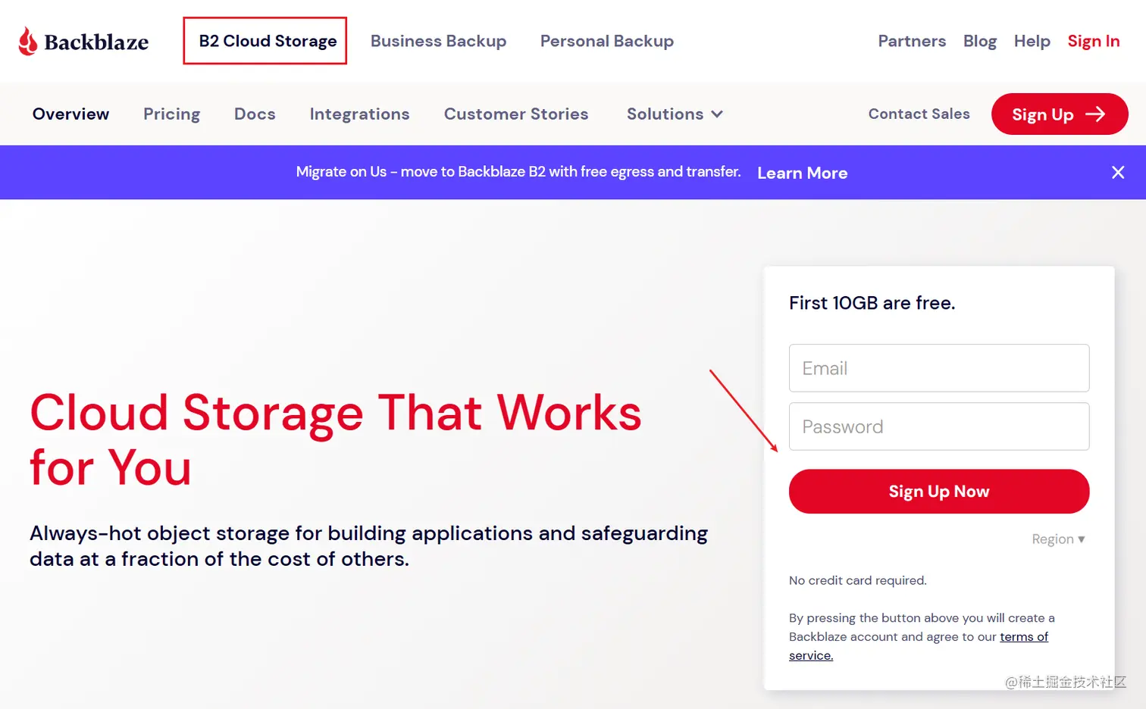
Task: Click Contact Sales
Action: [x=919, y=114]
